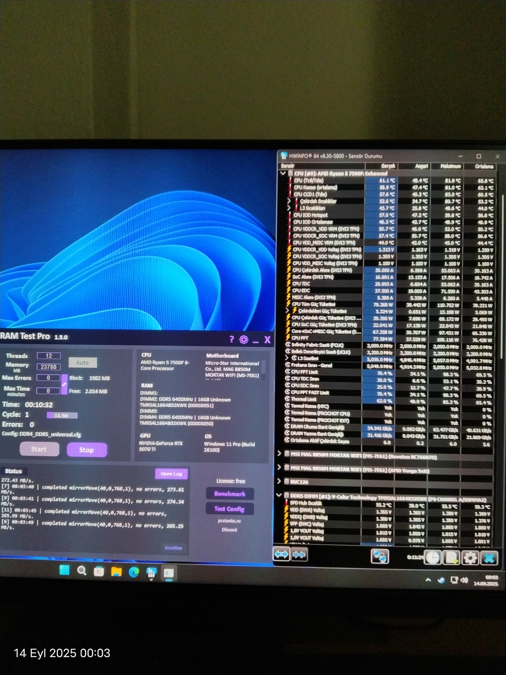Screen dimensions: 506x675
Task: Maximize the HWiNFO sensor window
Action: point(479,156)
